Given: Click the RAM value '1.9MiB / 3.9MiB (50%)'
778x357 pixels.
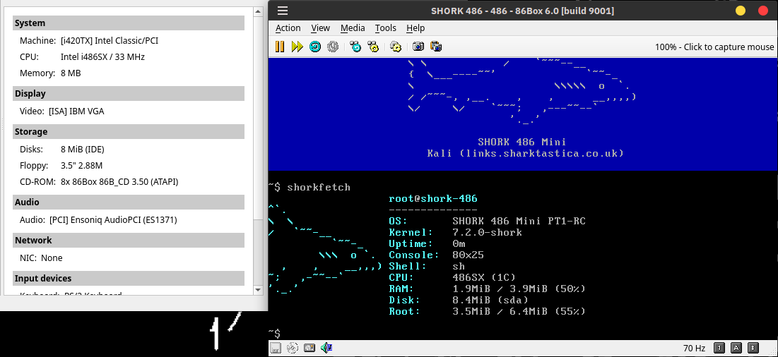Looking at the screenshot, I should coord(519,289).
